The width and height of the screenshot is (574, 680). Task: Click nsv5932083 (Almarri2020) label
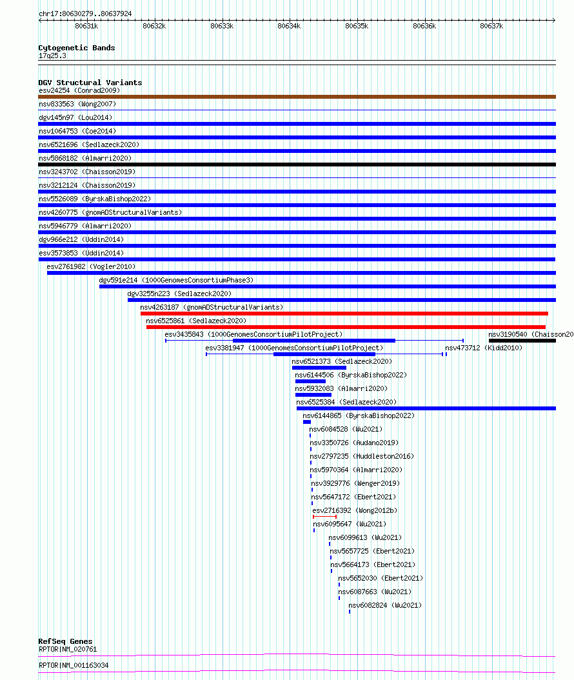[341, 388]
